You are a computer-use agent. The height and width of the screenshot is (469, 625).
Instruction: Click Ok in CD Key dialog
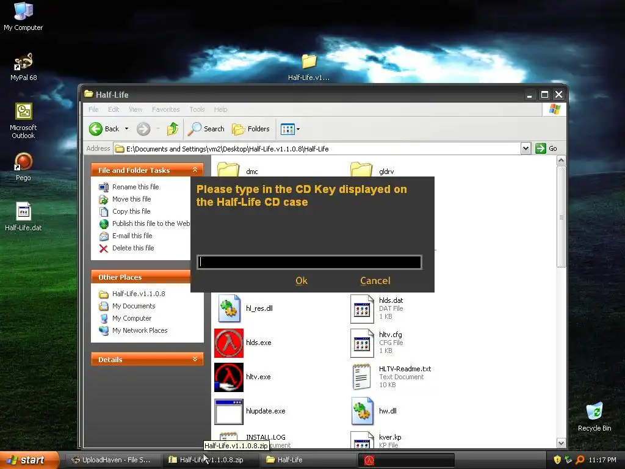point(302,281)
